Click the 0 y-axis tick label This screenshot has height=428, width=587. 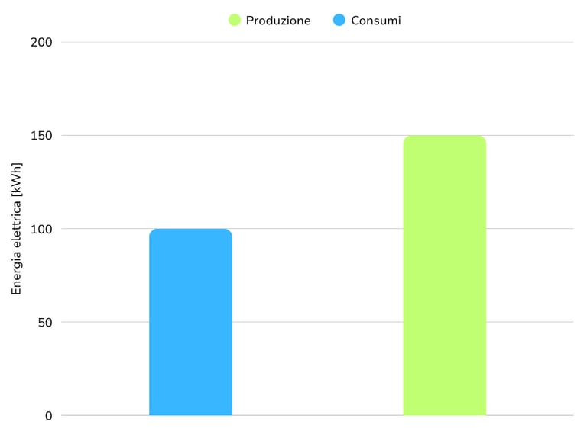tap(49, 416)
